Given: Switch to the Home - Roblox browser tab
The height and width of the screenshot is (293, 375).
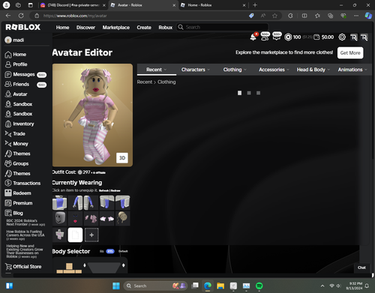Looking at the screenshot, I should tap(213, 5).
